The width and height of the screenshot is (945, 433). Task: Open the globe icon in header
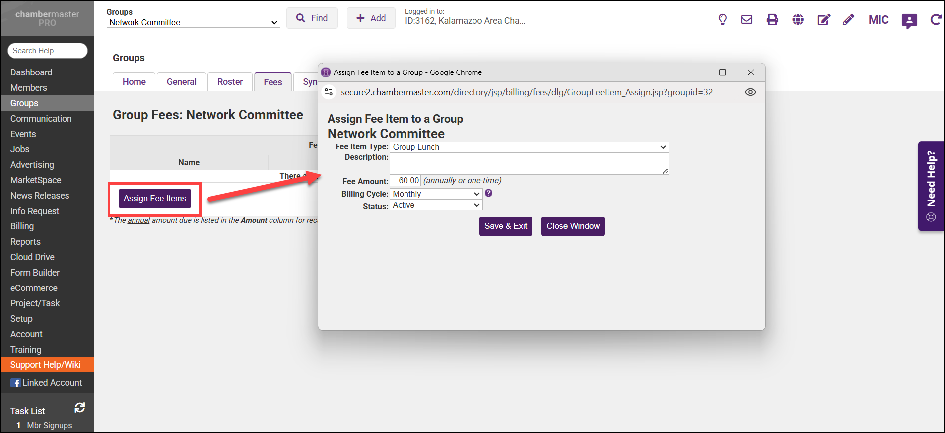pyautogui.click(x=798, y=20)
